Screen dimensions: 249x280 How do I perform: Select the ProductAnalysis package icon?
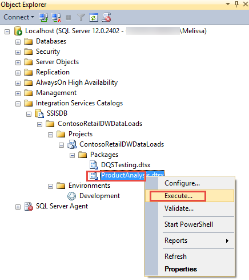93,175
